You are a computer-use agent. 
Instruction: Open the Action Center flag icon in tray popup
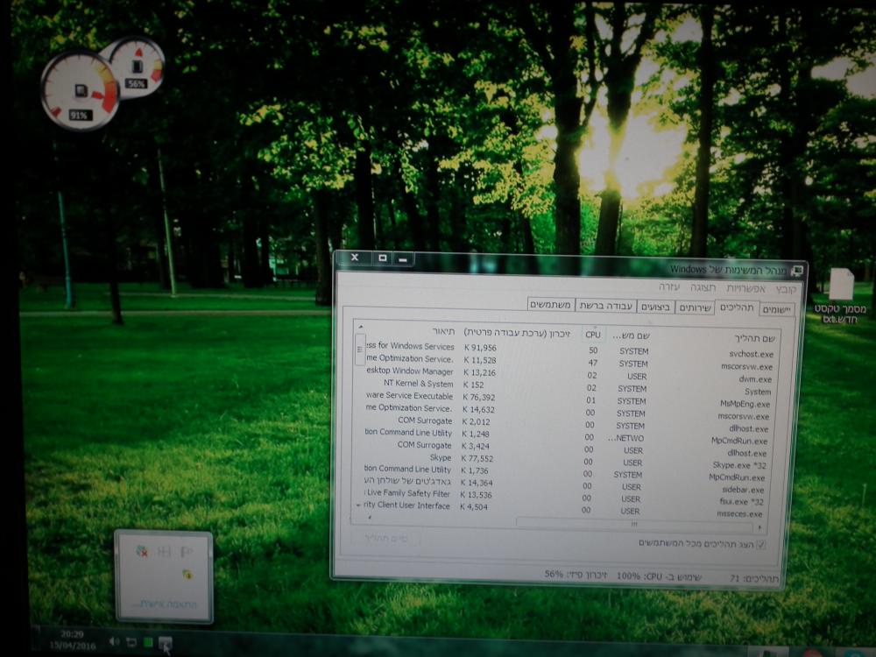pos(187,552)
